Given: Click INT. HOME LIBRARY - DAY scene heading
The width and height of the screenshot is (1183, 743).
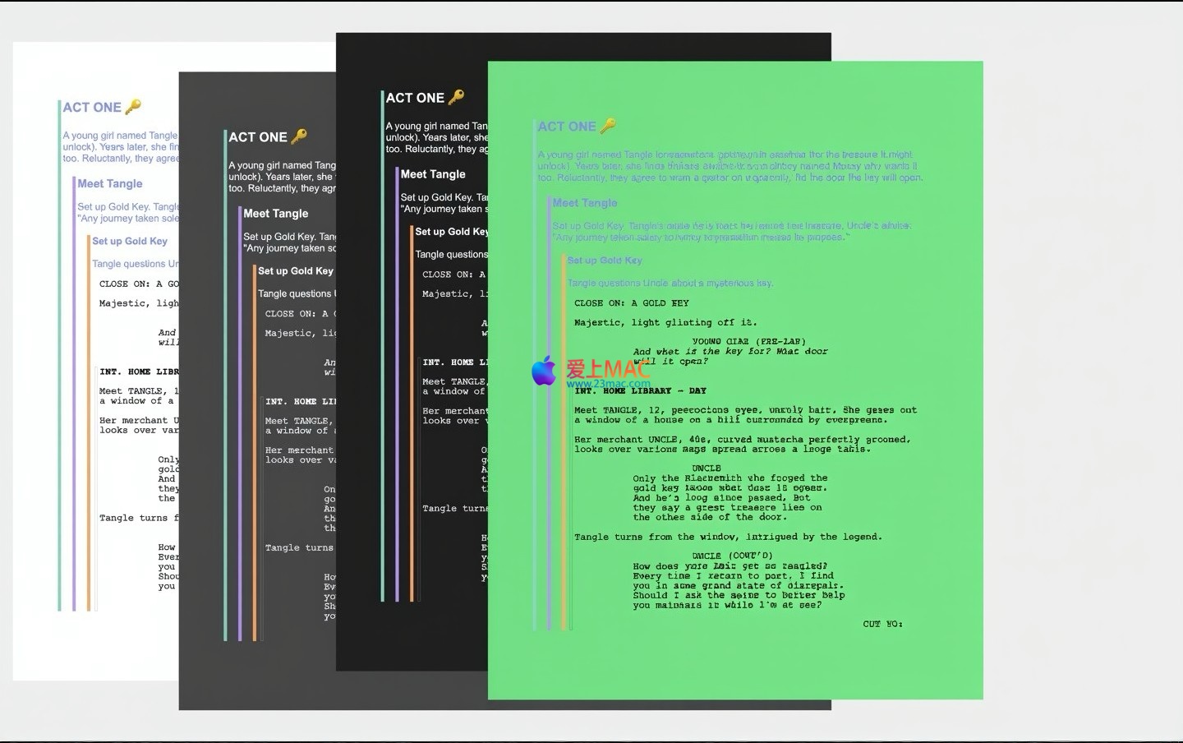Looking at the screenshot, I should tap(640, 391).
